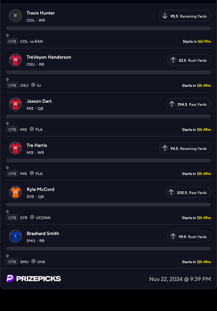Image resolution: width=217 pixels, height=311 pixels.
Task: Click Brashard Smith's blue jersey icon
Action: coord(15,237)
